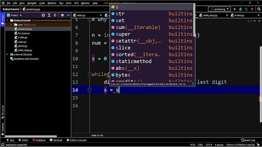Image resolution: width=262 pixels, height=147 pixels.
Task: Close the while_loop.py tab
Action: click(227, 15)
